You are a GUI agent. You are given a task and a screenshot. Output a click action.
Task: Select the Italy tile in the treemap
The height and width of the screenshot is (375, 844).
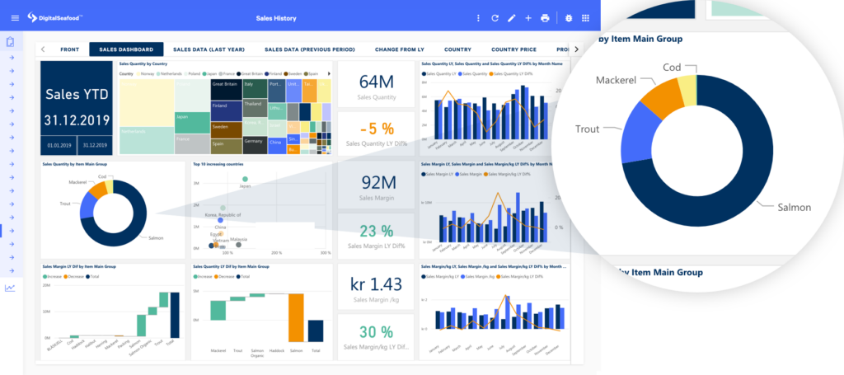tap(256, 89)
